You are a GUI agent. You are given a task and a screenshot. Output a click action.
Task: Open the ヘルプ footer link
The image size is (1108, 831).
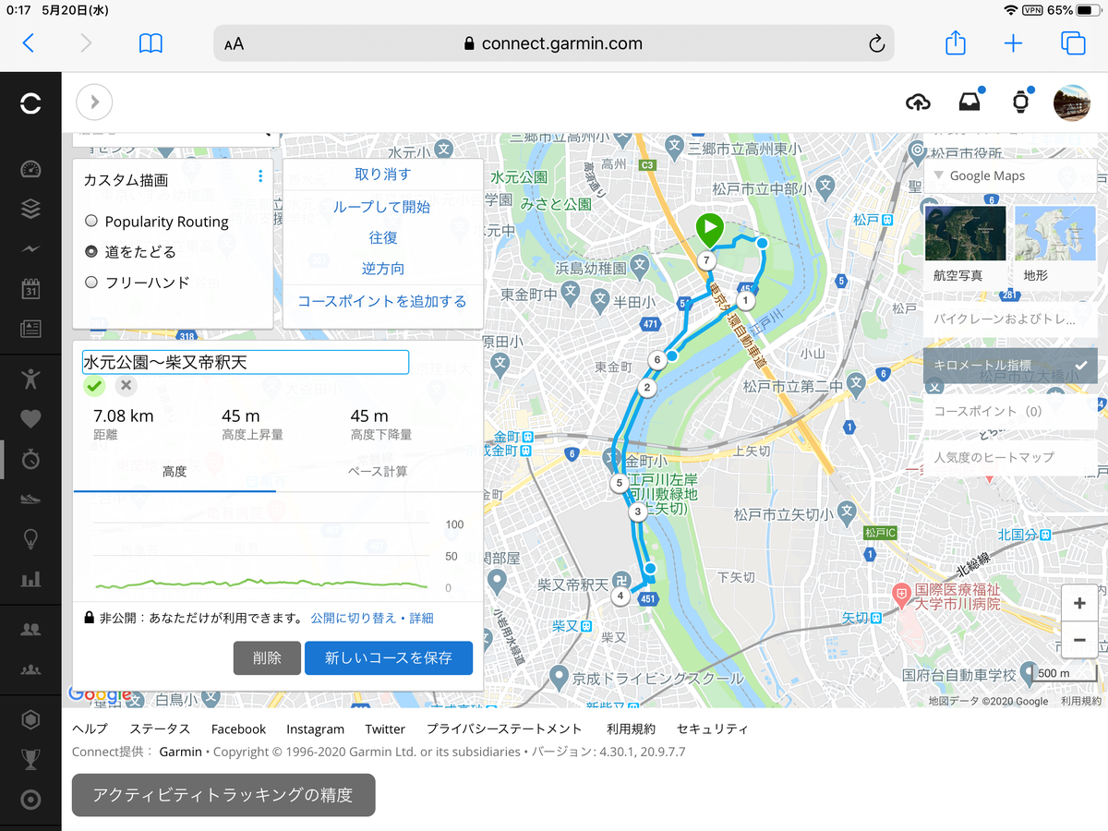[90, 729]
